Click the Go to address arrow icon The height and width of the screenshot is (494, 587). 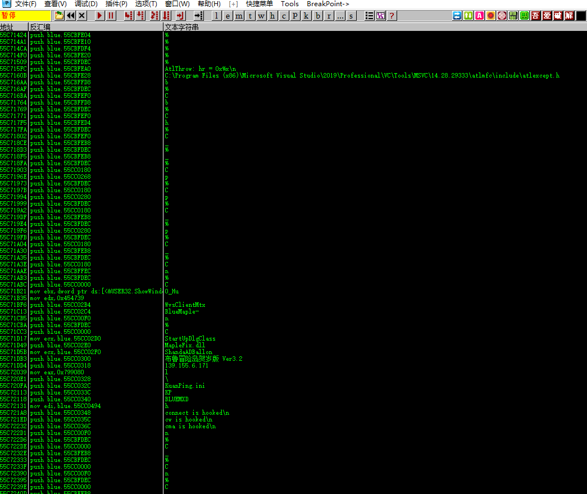[x=198, y=16]
